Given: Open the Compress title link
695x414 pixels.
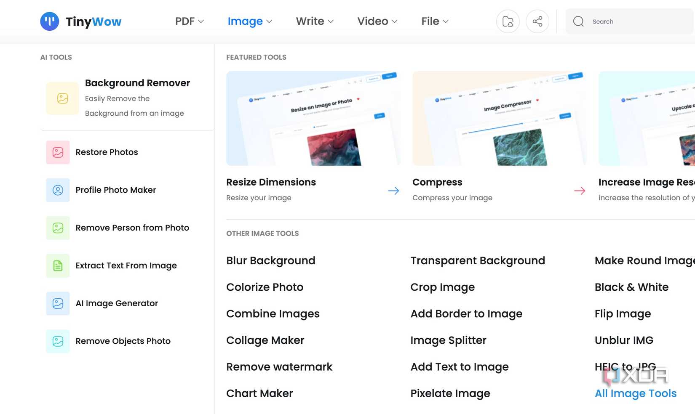Looking at the screenshot, I should click(437, 182).
